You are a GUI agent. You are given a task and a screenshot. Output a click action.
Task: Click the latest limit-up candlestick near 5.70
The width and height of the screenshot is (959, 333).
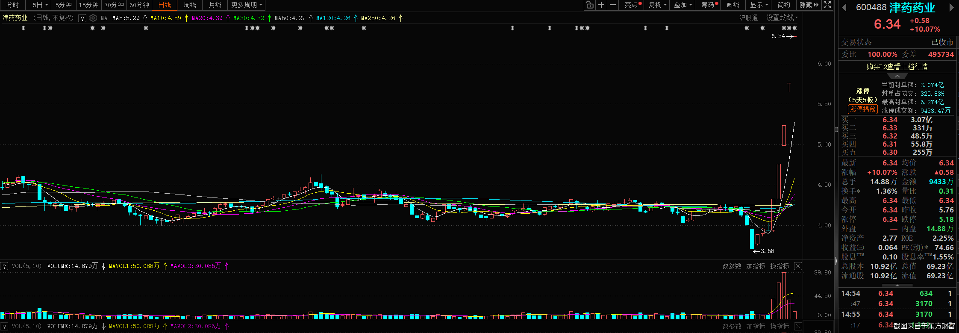(x=789, y=87)
